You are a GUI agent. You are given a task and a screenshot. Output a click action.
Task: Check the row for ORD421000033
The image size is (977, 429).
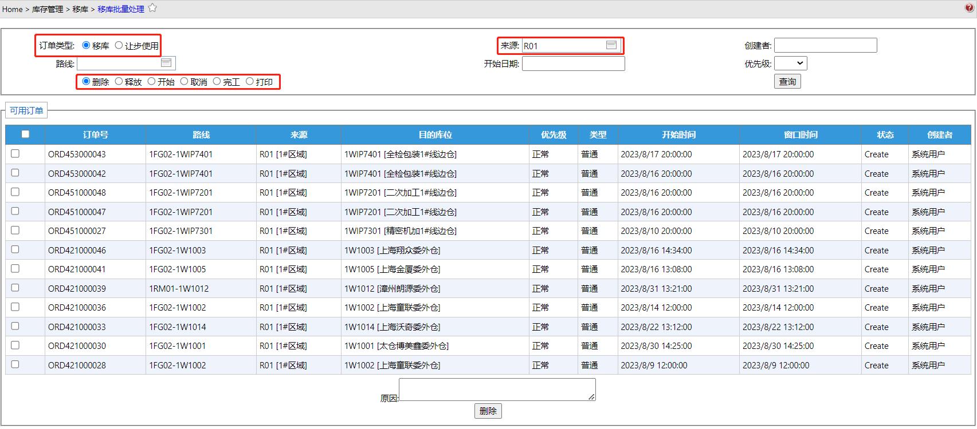[x=15, y=326]
